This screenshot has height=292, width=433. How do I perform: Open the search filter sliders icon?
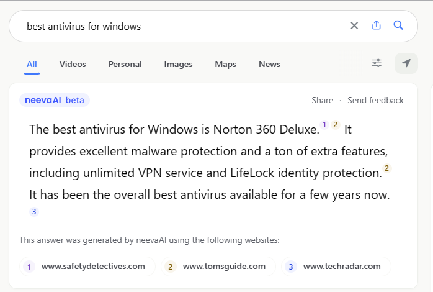coord(377,63)
